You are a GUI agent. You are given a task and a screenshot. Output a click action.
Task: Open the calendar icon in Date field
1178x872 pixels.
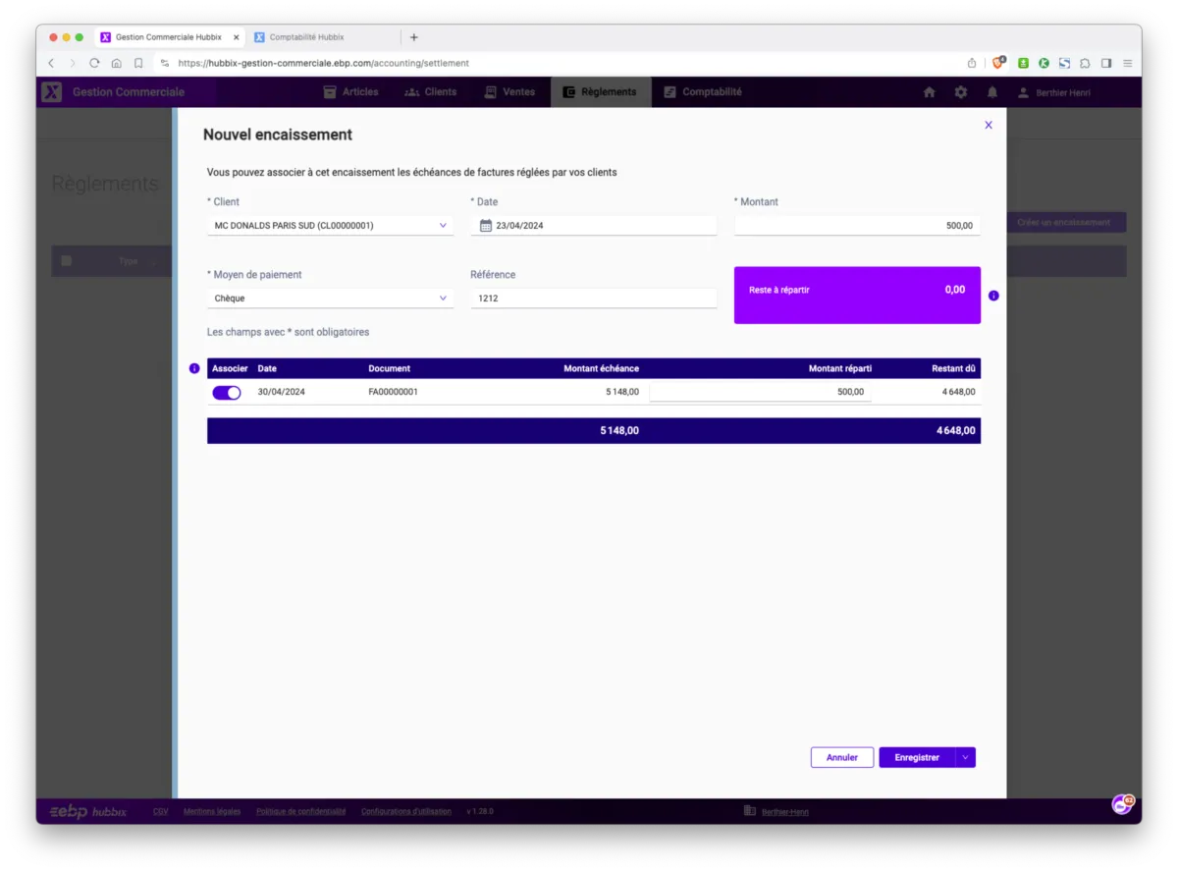pyautogui.click(x=485, y=226)
